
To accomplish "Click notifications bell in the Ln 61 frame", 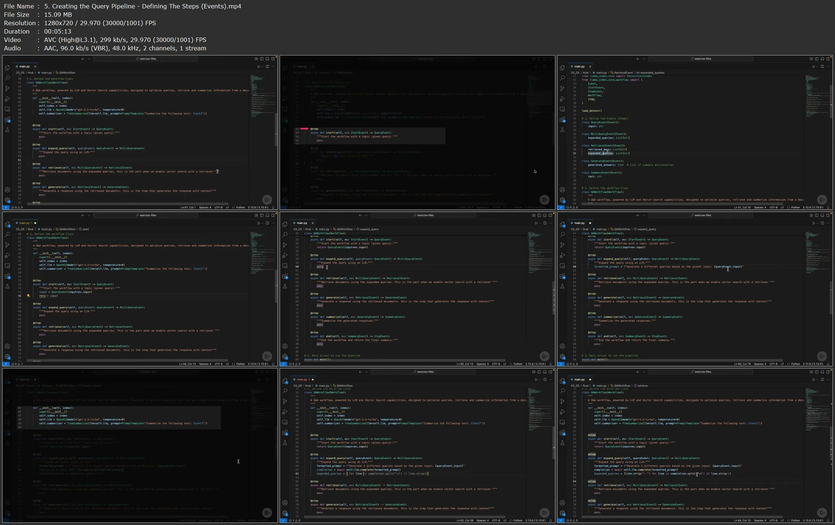I will click(273, 207).
